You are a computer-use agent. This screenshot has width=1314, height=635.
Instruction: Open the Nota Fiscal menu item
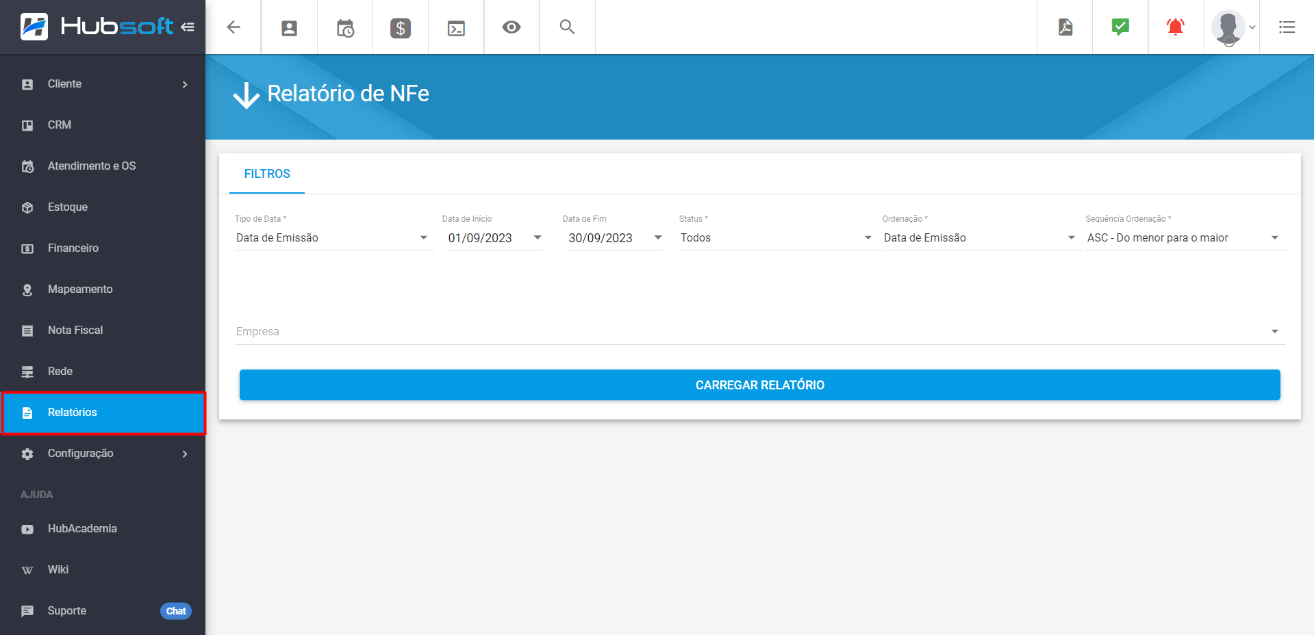(x=103, y=331)
